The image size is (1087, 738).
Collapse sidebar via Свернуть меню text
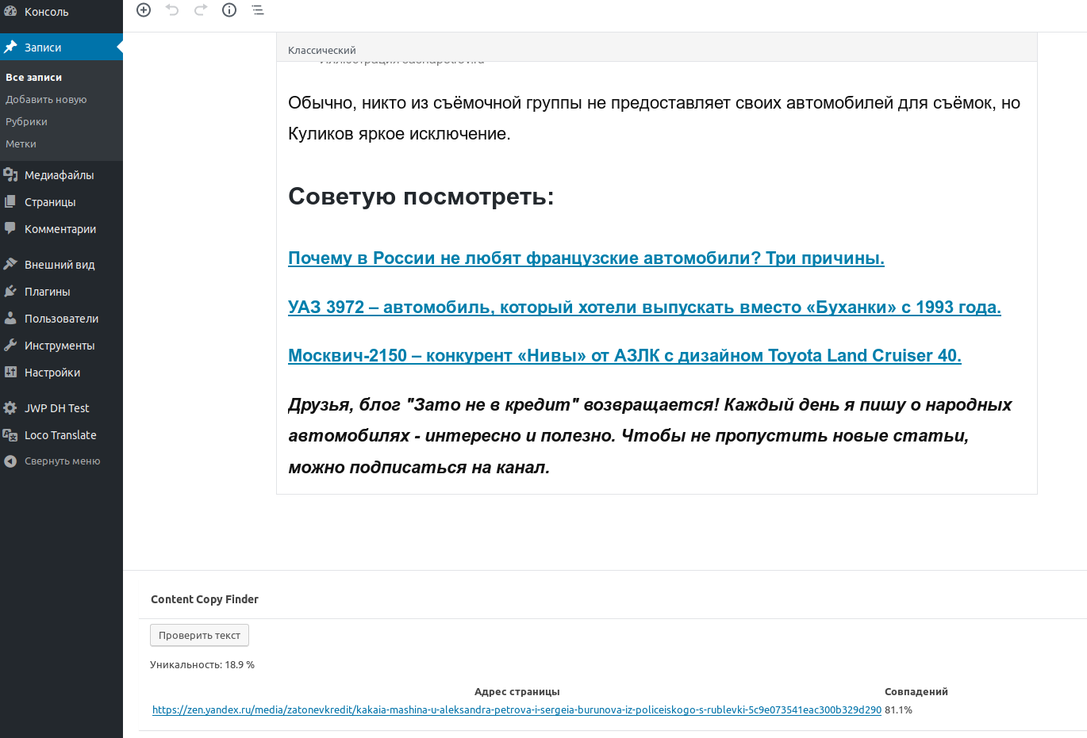(x=62, y=461)
